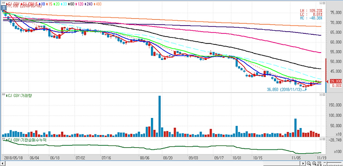Viewport: 343px width, 166px height.
Task: Click the zoom out magnifier icon
Action: click(309, 163)
